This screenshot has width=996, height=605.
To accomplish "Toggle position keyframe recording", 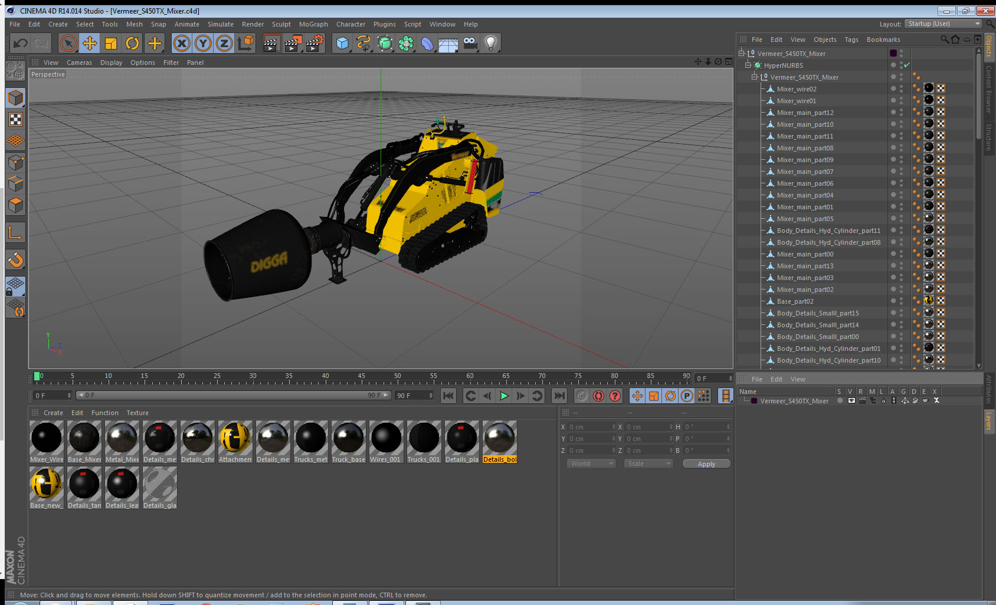I will point(637,396).
